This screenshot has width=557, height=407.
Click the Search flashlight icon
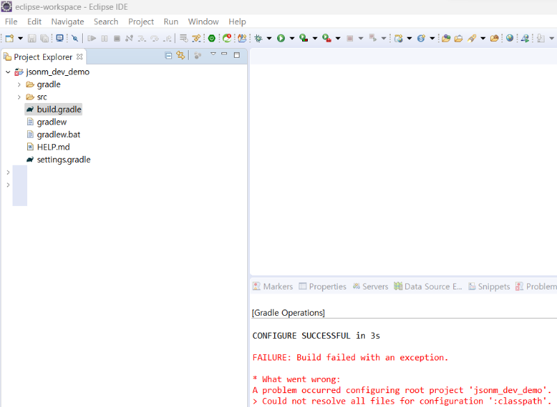pyautogui.click(x=472, y=38)
